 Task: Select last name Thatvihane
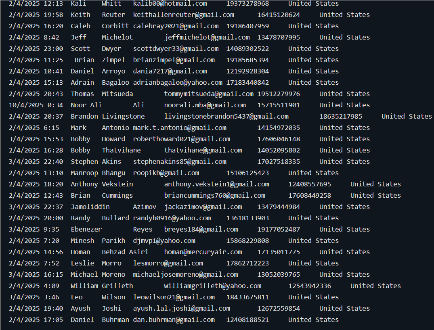tap(121, 150)
